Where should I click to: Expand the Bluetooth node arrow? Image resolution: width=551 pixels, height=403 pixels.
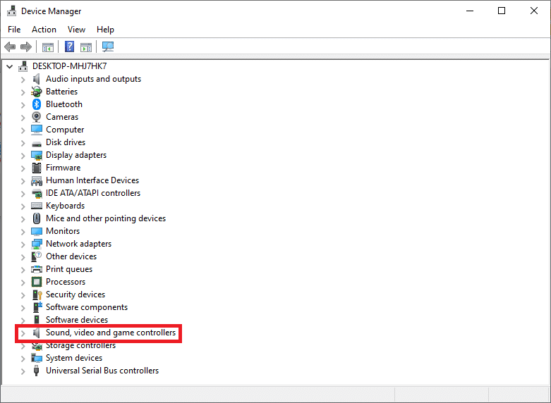[23, 104]
